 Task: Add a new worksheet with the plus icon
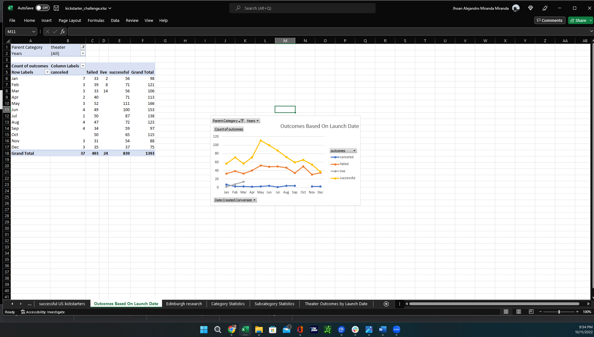[386, 304]
